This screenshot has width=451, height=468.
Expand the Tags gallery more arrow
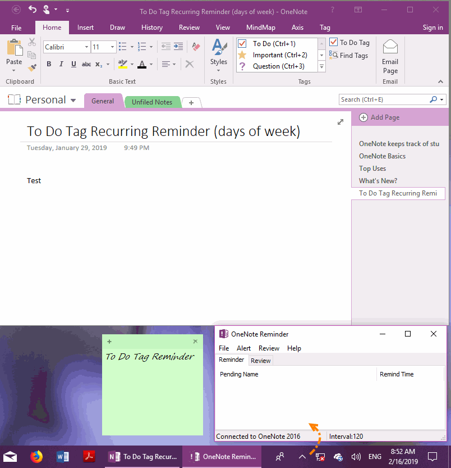pyautogui.click(x=321, y=66)
